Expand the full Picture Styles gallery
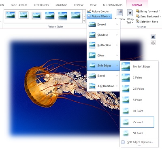162x150 pixels. click(84, 21)
